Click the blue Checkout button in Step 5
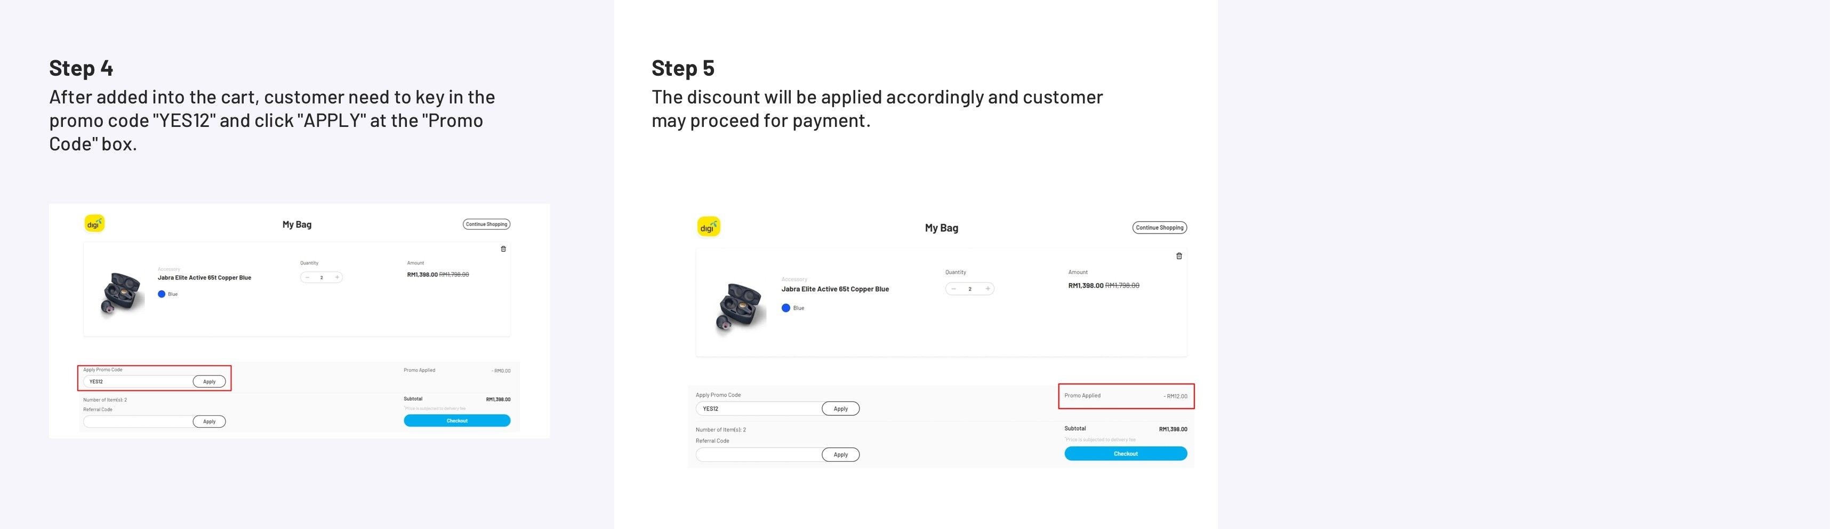The image size is (1831, 529). point(1125,454)
